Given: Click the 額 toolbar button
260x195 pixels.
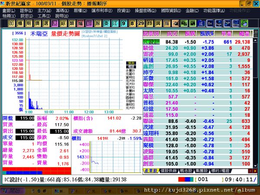Looking at the screenshot, I should pyautogui.click(x=149, y=23).
